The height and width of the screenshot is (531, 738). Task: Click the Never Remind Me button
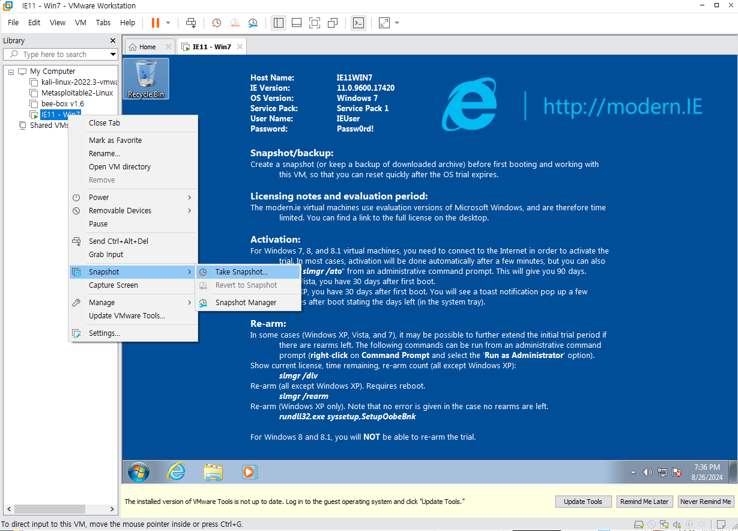[x=706, y=502]
